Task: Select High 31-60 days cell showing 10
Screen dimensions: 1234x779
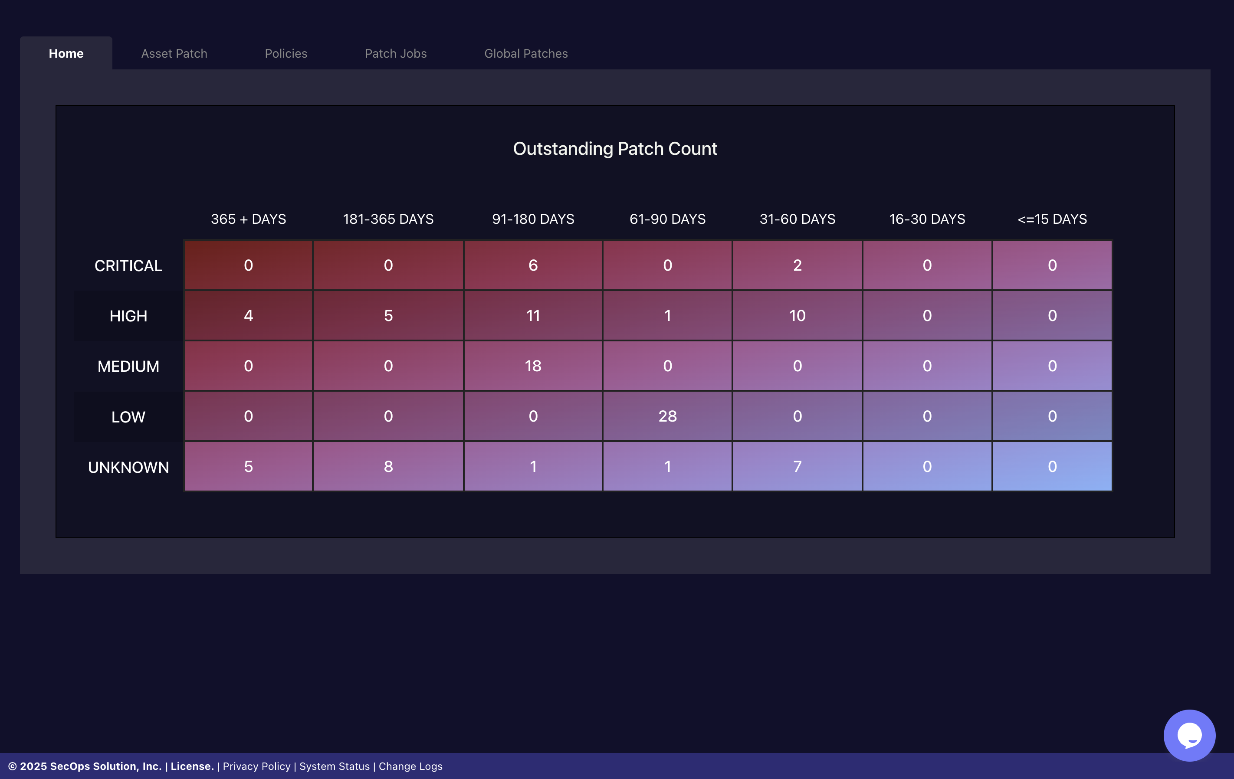Action: coord(797,315)
